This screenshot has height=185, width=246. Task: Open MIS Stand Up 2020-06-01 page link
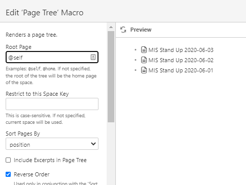click(181, 70)
